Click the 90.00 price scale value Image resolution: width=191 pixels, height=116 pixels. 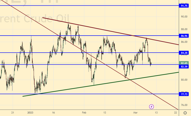(184, 17)
